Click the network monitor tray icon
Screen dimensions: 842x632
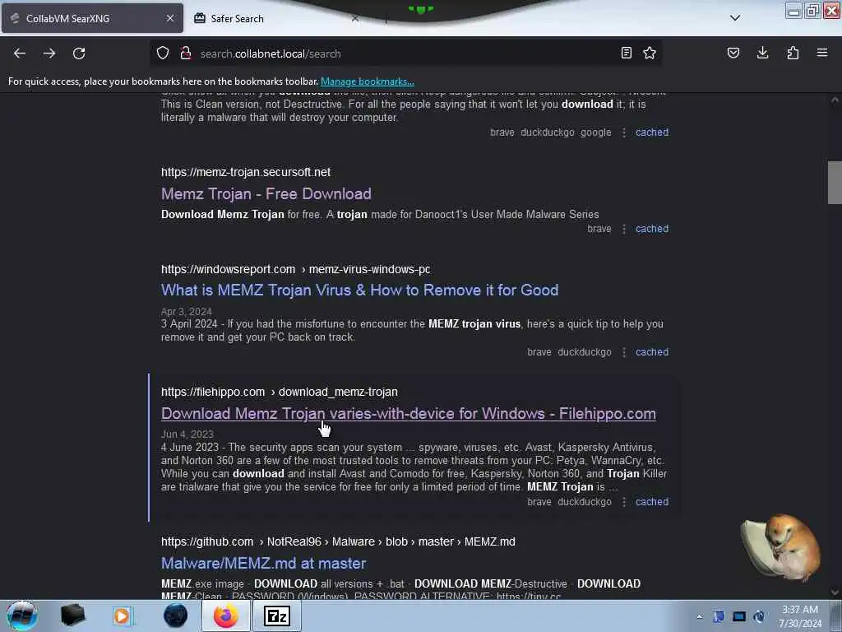pyautogui.click(x=739, y=616)
